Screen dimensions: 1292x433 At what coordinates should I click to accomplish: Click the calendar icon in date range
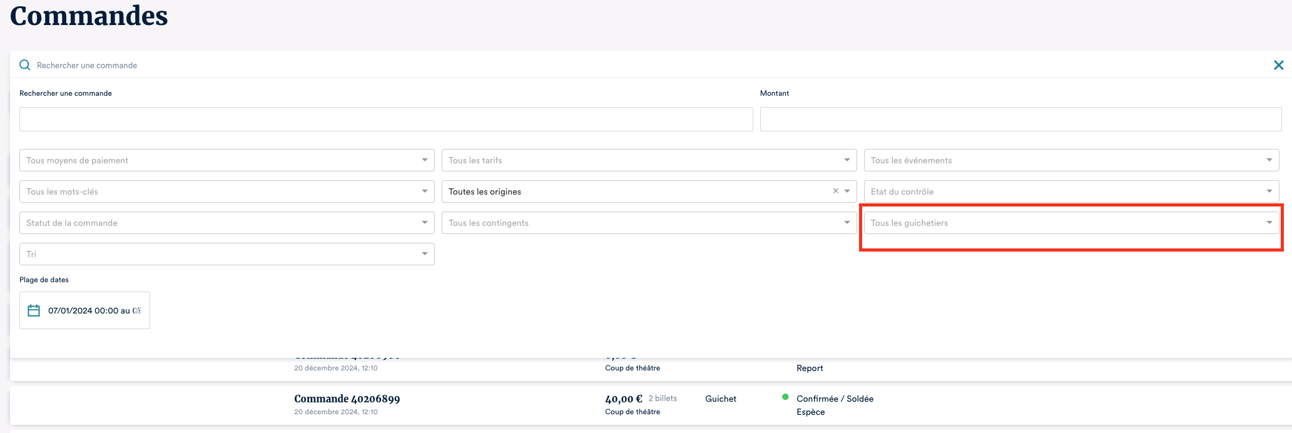pos(34,310)
